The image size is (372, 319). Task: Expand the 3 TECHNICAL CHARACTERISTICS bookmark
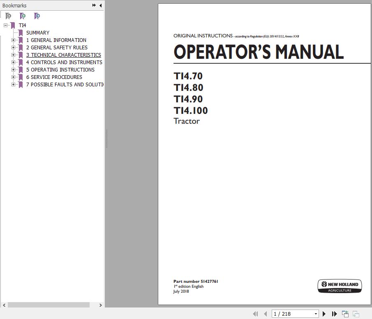point(13,55)
